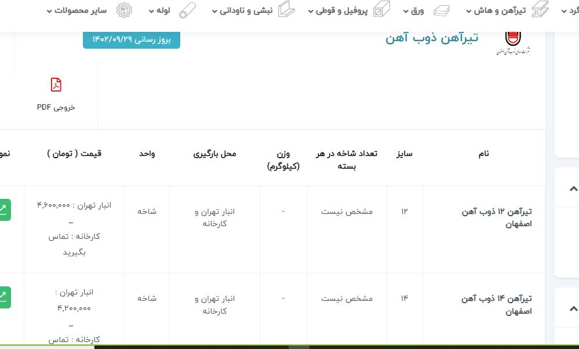
Task: Expand the dropdown arrow next to ورق
Action: click(406, 11)
